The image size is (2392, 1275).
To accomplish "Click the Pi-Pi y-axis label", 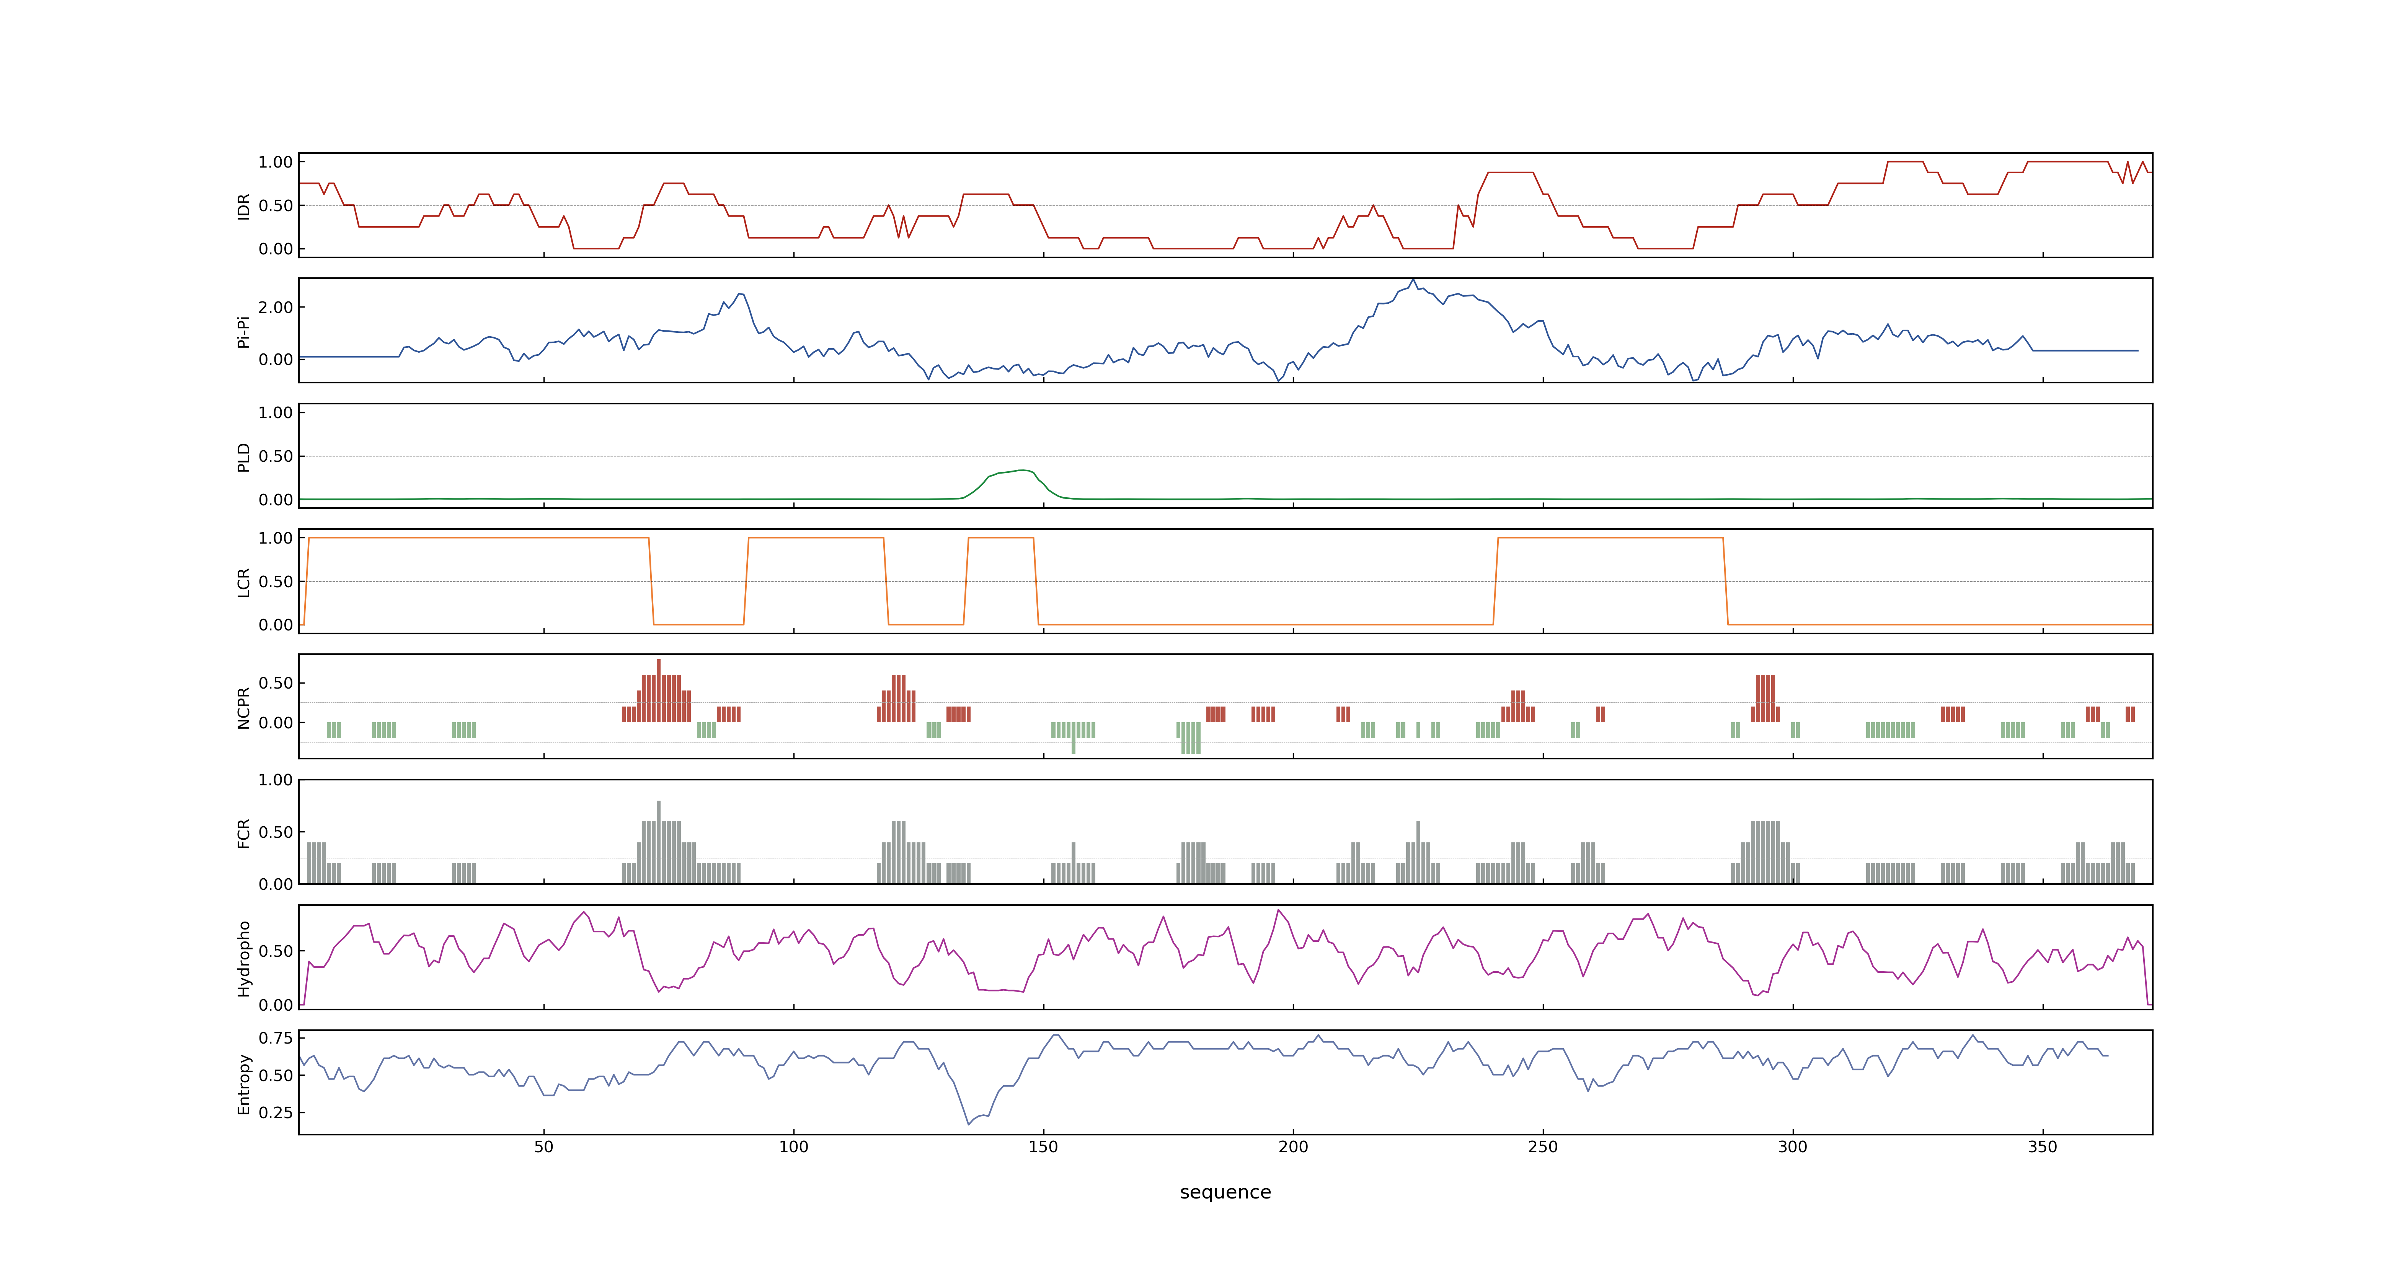I will [243, 331].
